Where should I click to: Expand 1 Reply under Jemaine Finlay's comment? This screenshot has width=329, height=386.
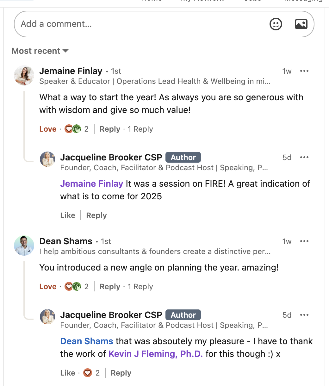pos(140,129)
